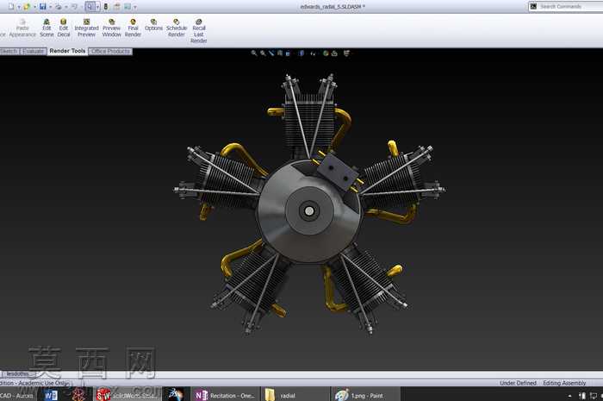Open Schedule Render dialog
This screenshot has height=401, width=603.
[176, 28]
